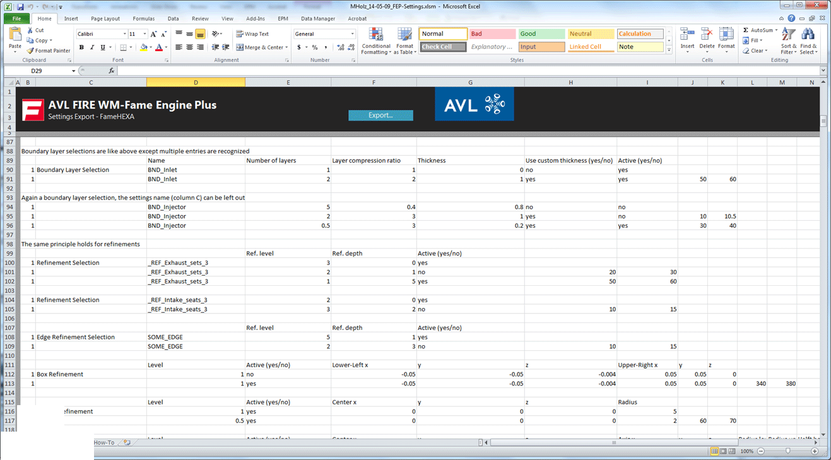
Task: Open the Orientation text angle menu
Action: (x=217, y=34)
